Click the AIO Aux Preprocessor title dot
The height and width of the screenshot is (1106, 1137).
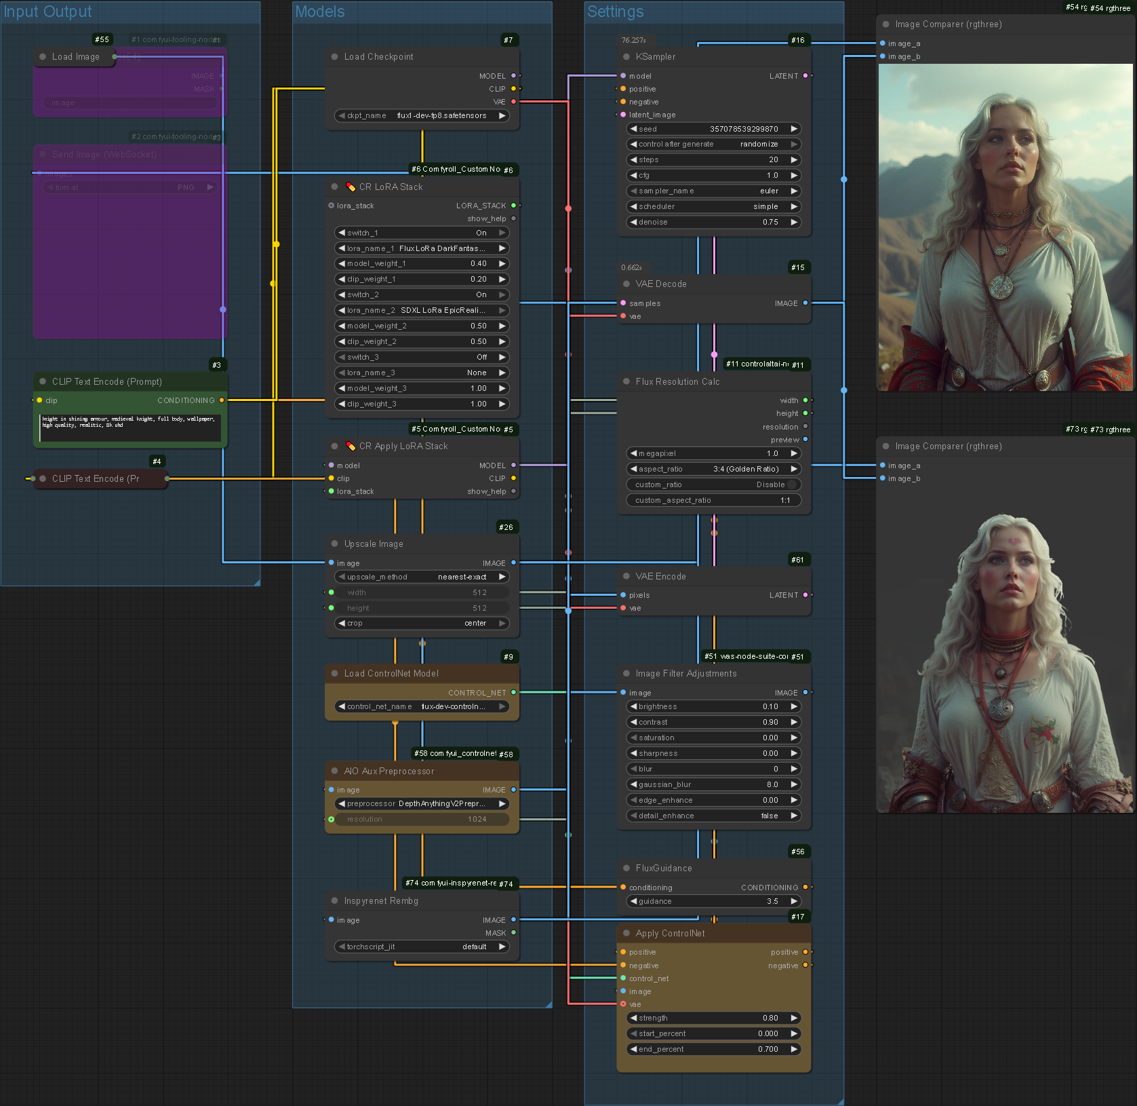click(x=334, y=771)
